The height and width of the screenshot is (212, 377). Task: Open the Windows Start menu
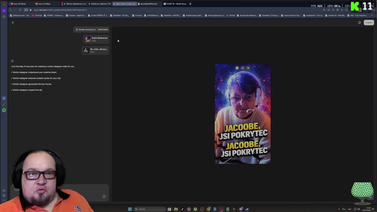pyautogui.click(x=130, y=209)
